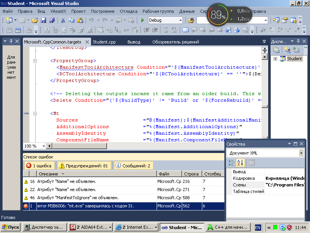
Task: Open the Документ XML properties dropdown
Action: point(301,153)
